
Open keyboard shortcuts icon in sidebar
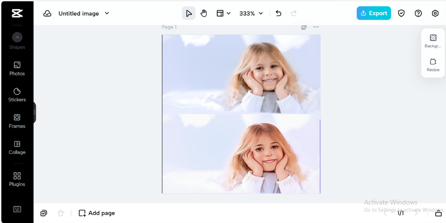tap(17, 209)
